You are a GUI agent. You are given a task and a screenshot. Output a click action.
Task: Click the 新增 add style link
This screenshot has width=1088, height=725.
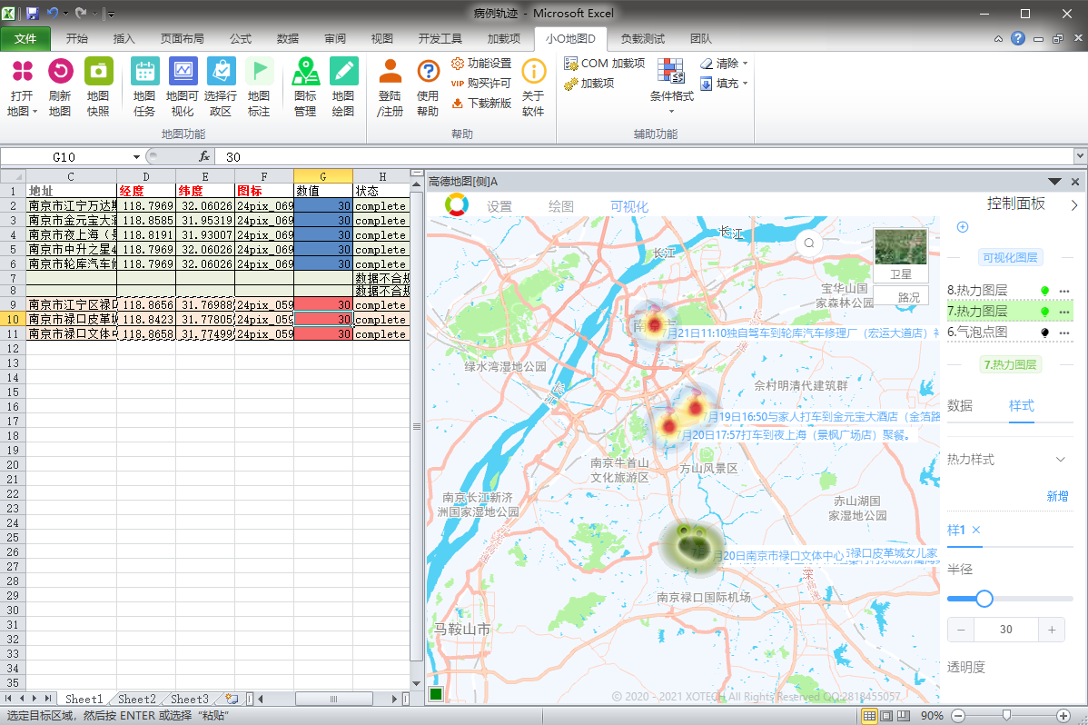coord(1057,496)
